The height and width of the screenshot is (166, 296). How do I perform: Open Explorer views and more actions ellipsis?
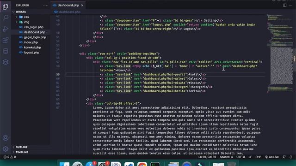point(45,5)
